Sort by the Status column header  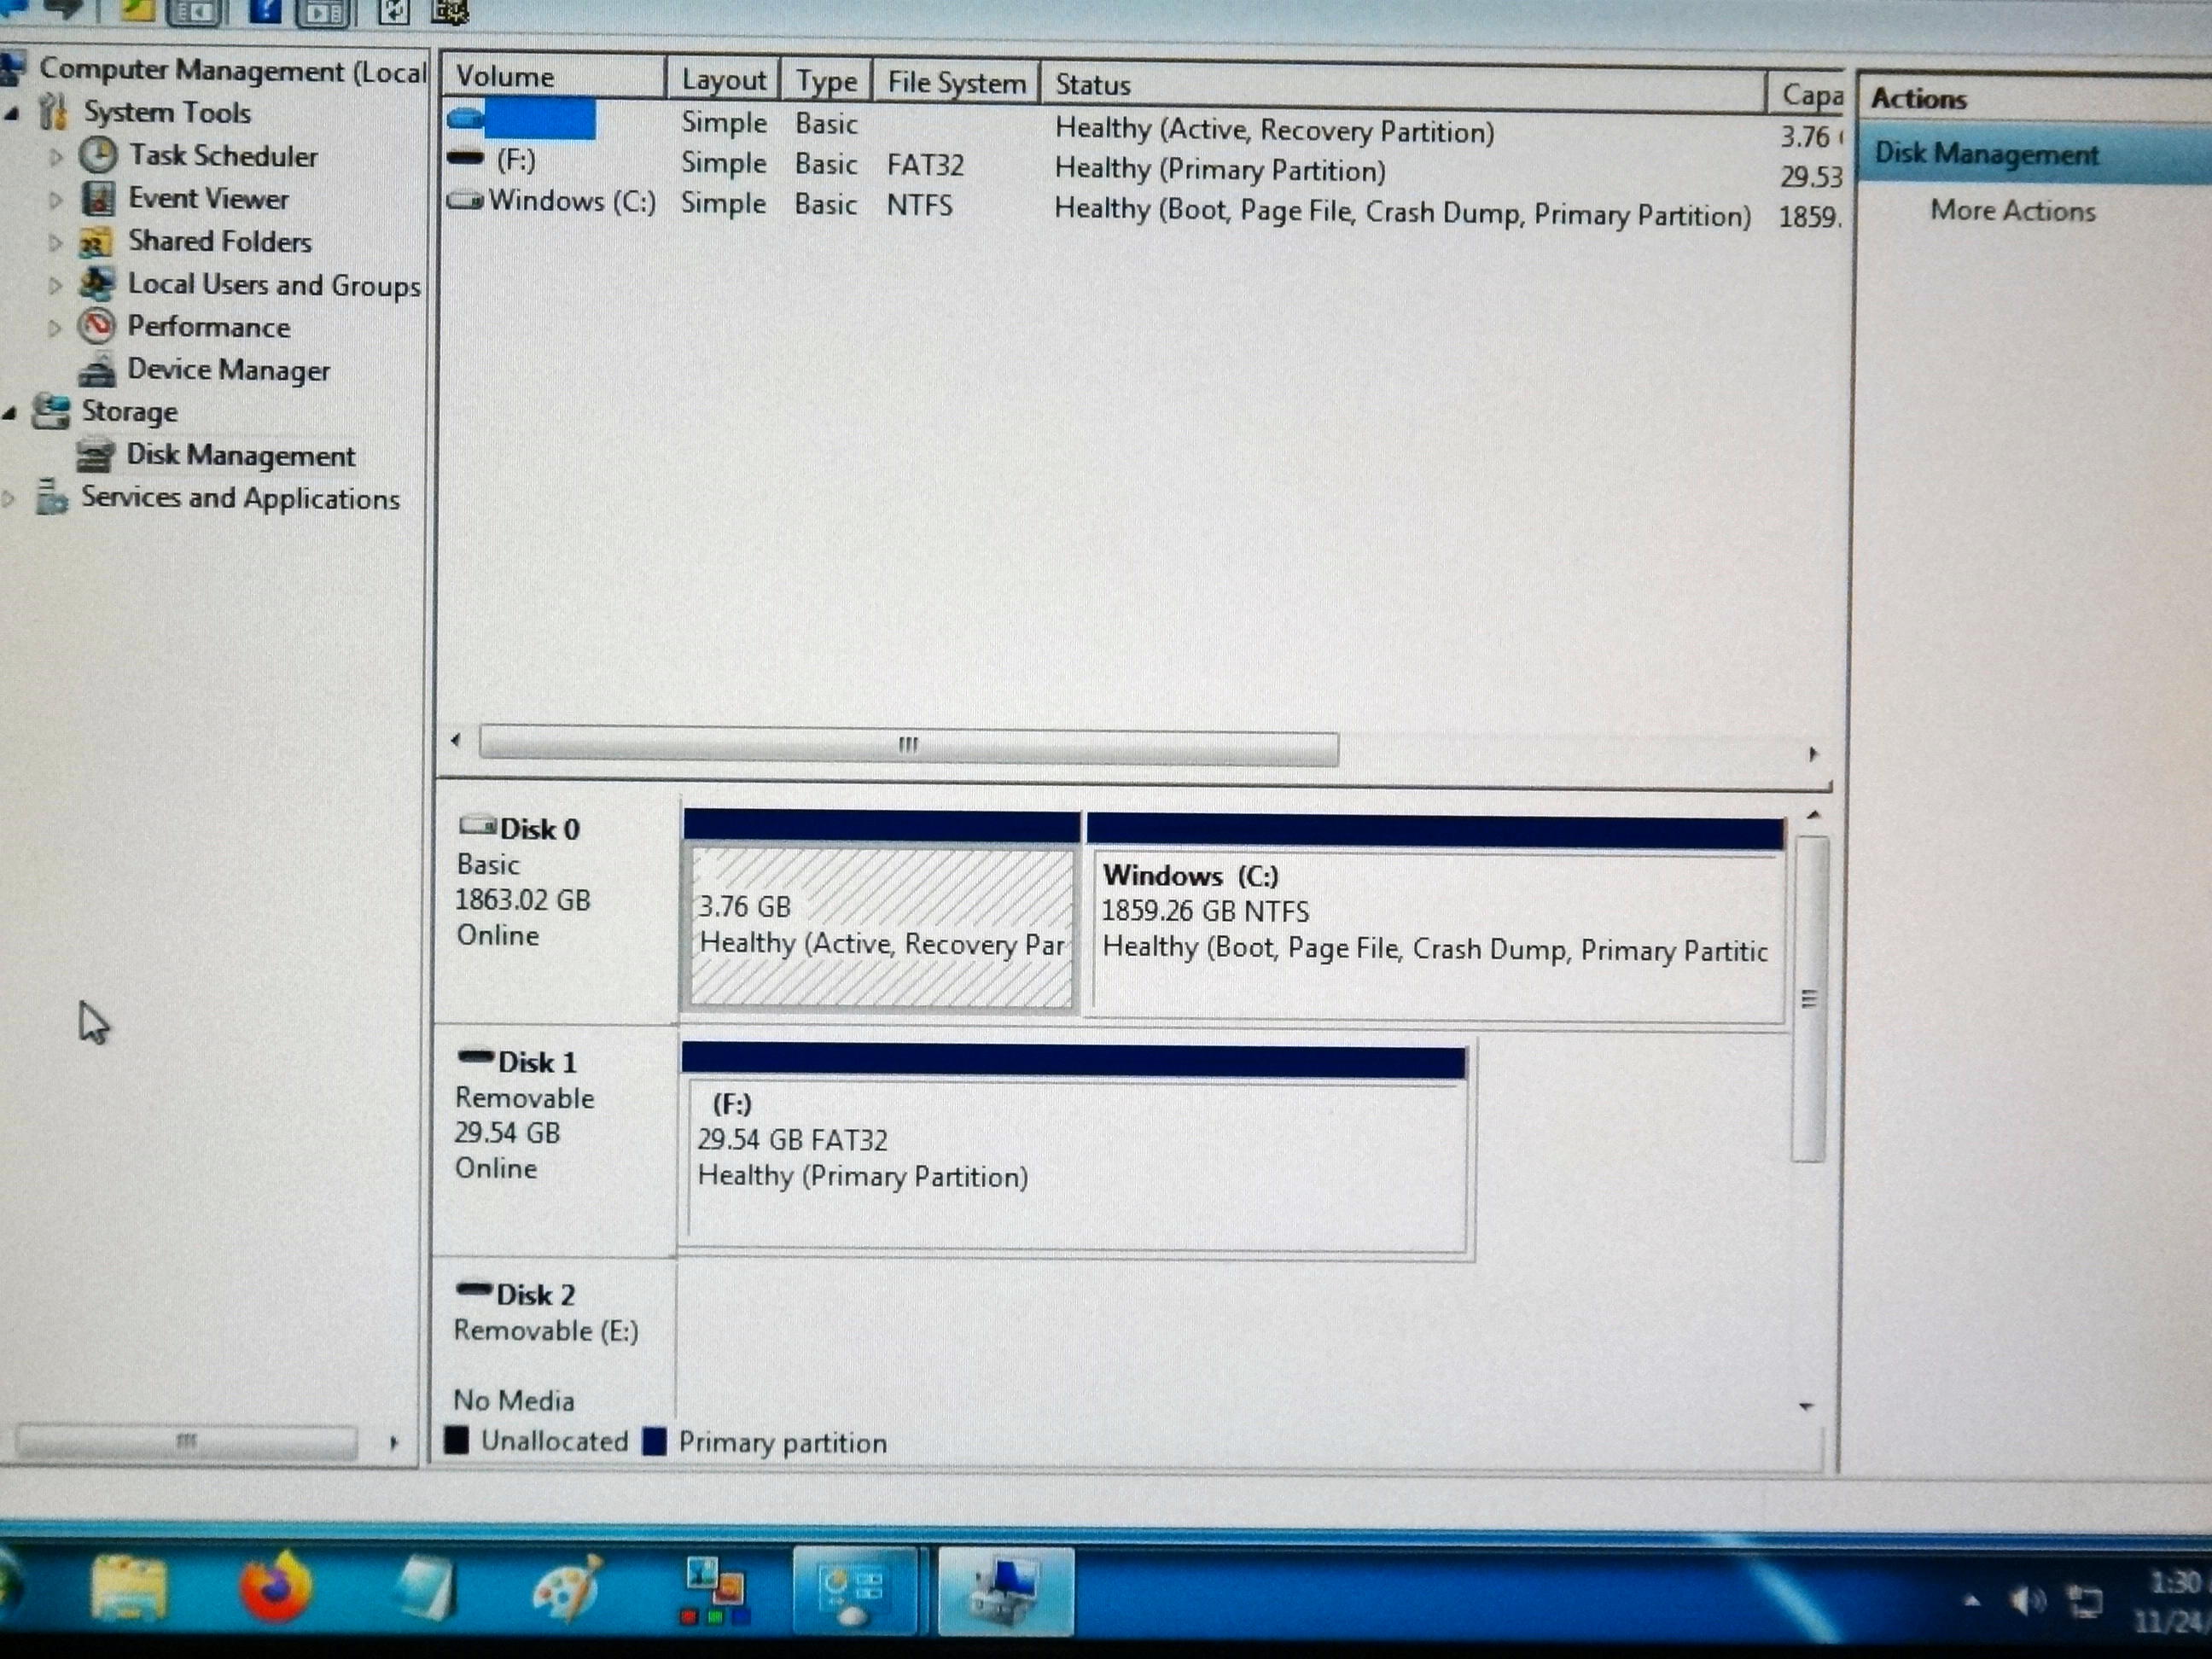click(1402, 86)
